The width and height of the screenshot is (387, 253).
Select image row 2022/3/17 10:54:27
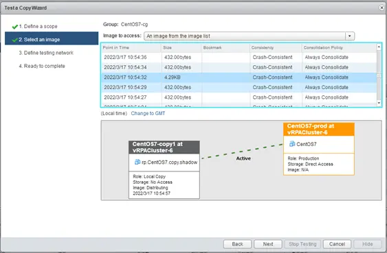coord(239,97)
